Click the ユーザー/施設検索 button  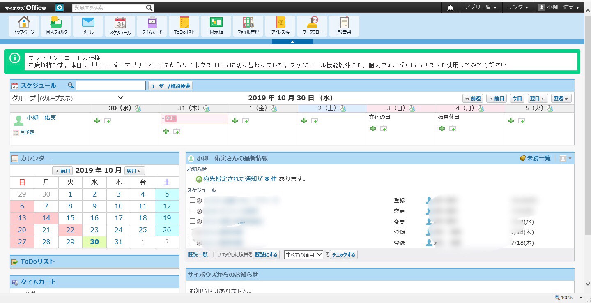(x=170, y=86)
